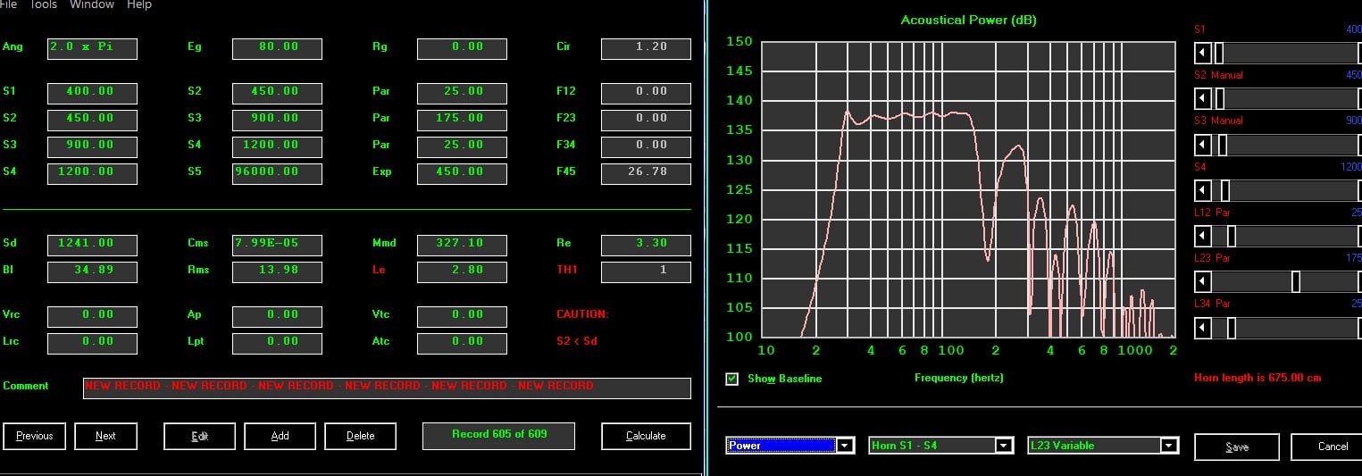This screenshot has width=1362, height=476.
Task: Delete the current record
Action: pos(360,436)
